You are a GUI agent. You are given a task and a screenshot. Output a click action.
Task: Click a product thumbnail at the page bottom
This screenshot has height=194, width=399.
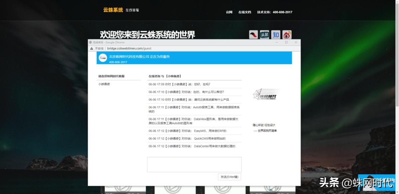[125, 191]
